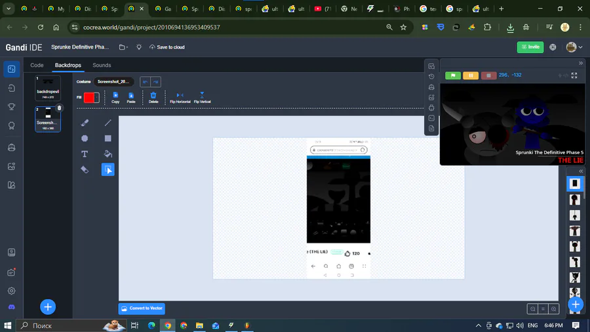Click Save to cloud
This screenshot has height=332, width=590.
pos(167,47)
